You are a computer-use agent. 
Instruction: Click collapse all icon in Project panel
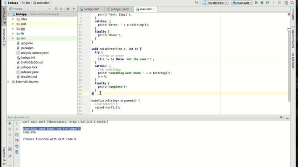click(x=61, y=9)
